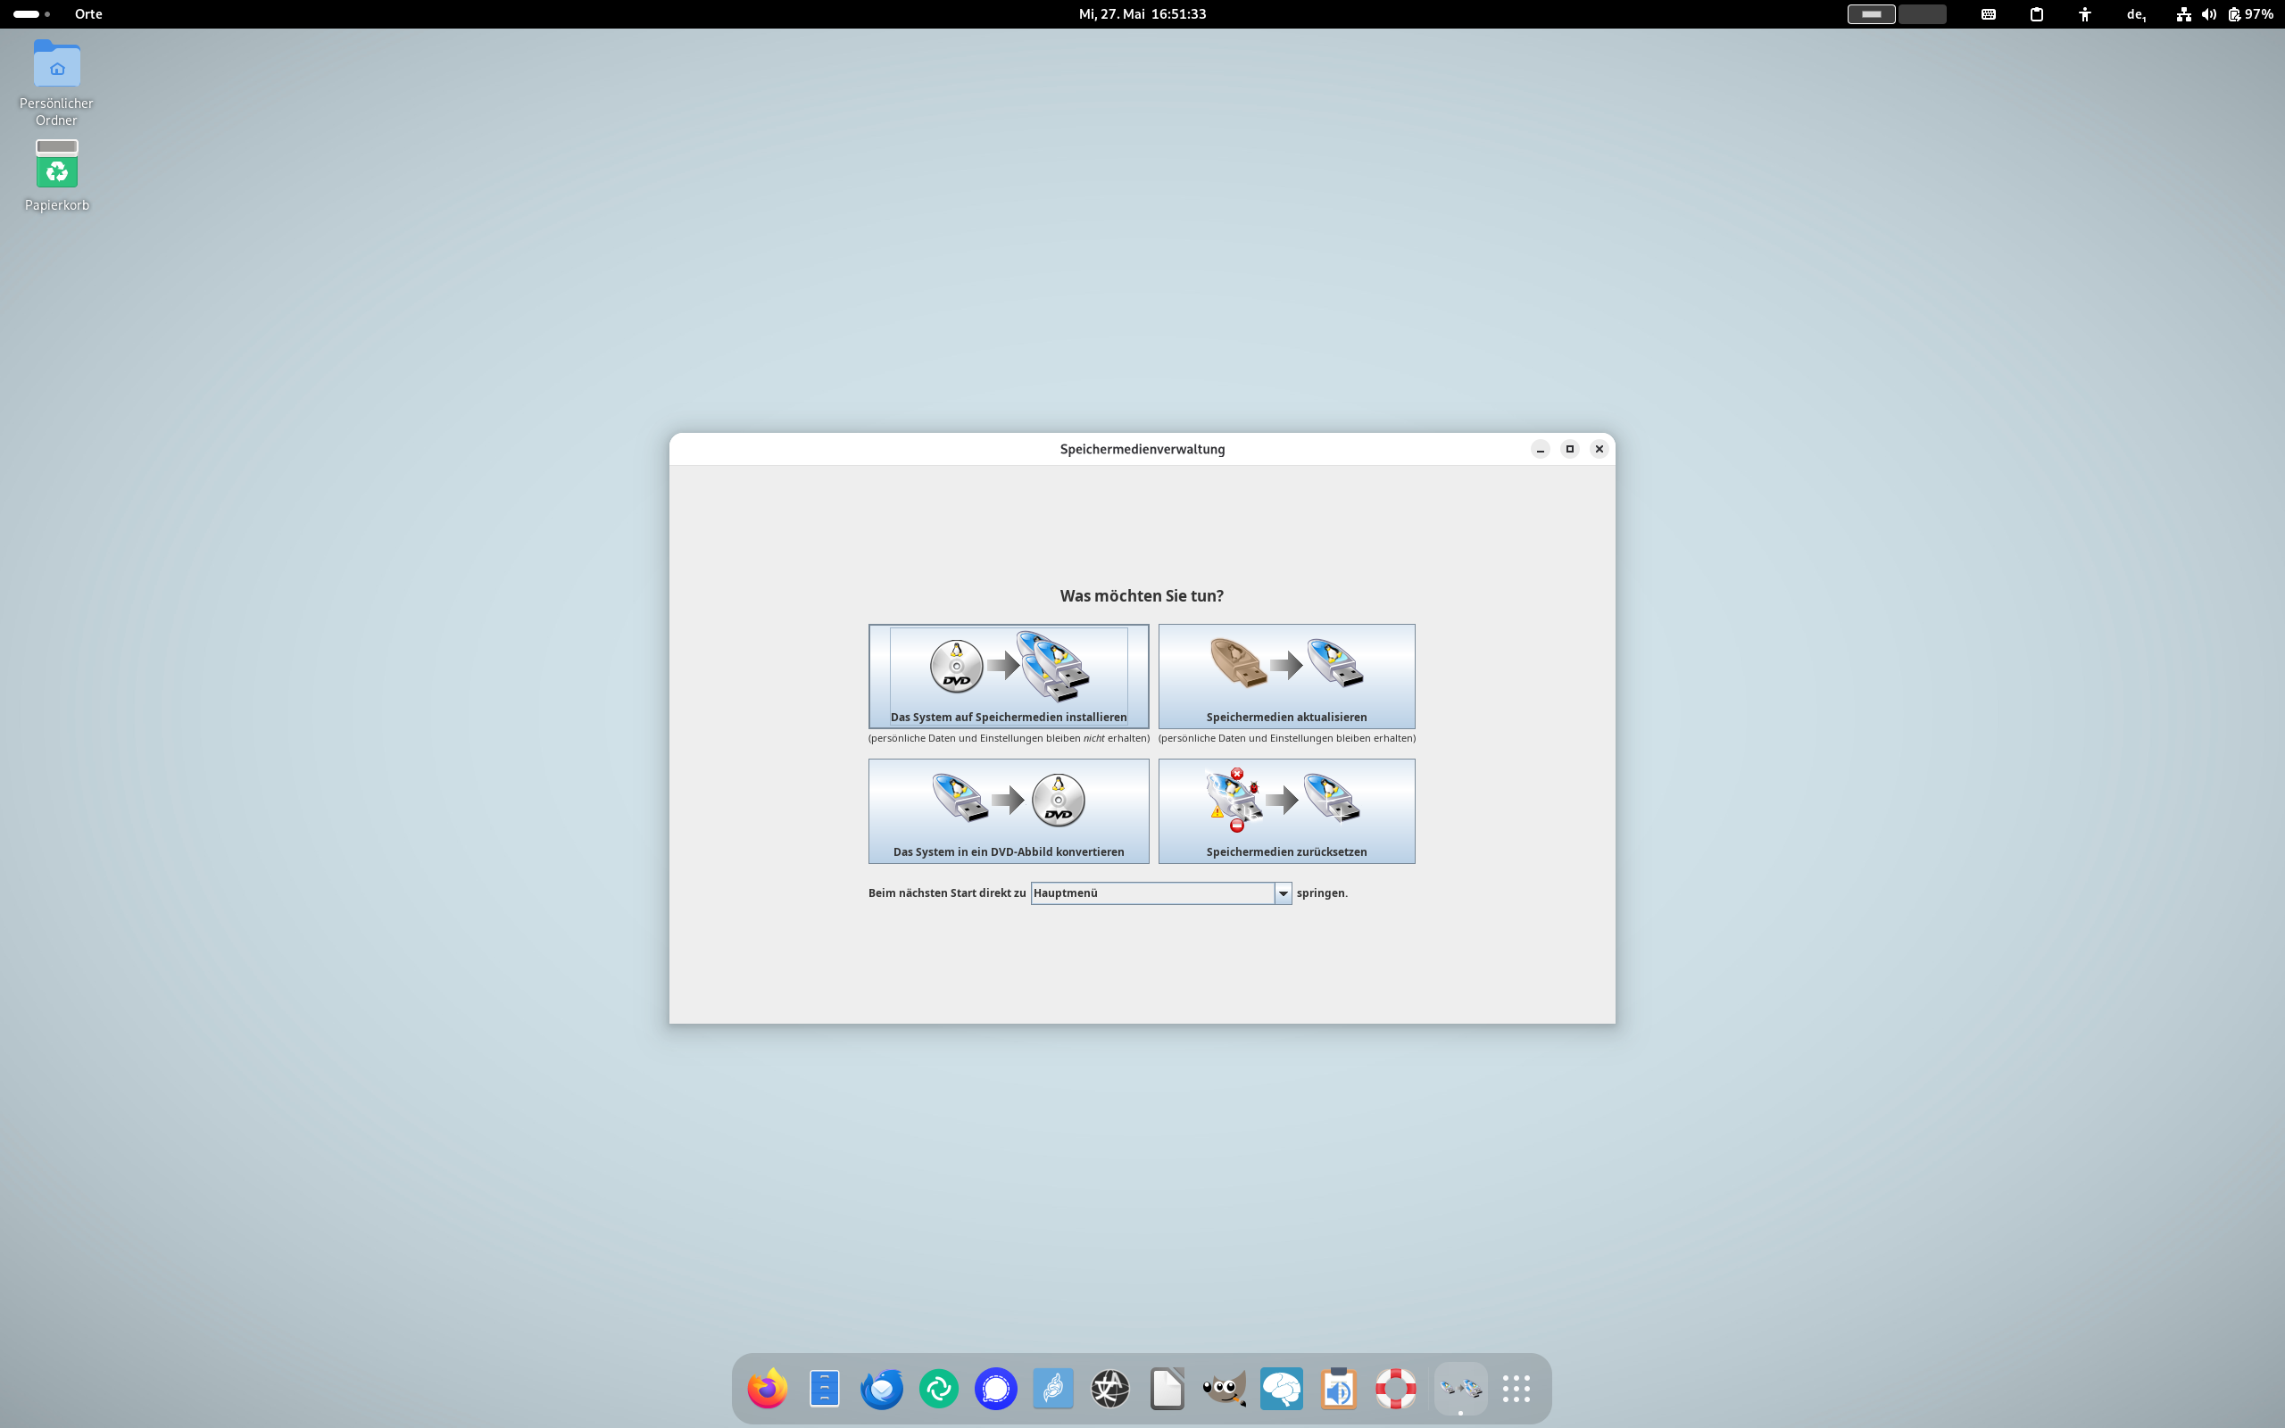The image size is (2285, 1428).
Task: Open the lifebuoy help app in dock
Action: coord(1396,1389)
